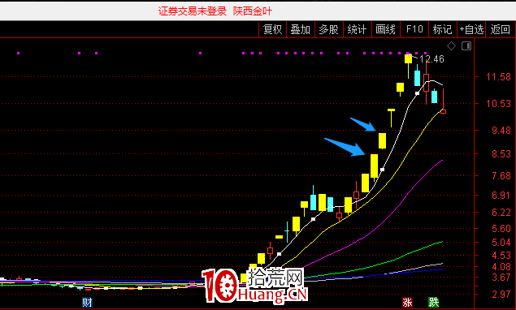Viewport: 516px width, 310px height.
Task: Click the 4.53 price axis label
Action: [x=501, y=256]
